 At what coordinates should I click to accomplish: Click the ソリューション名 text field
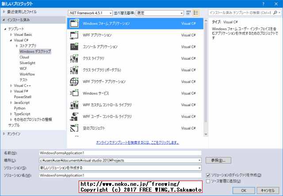120,175
